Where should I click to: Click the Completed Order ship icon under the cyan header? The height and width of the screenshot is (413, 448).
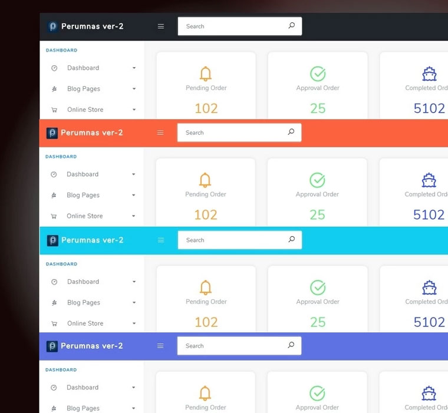click(x=429, y=288)
